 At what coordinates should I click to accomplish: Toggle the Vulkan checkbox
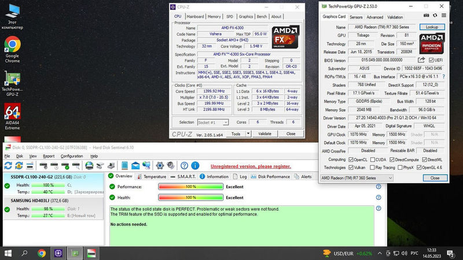(351, 168)
